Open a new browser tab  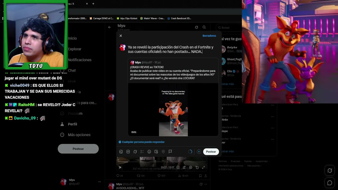coord(93,4)
